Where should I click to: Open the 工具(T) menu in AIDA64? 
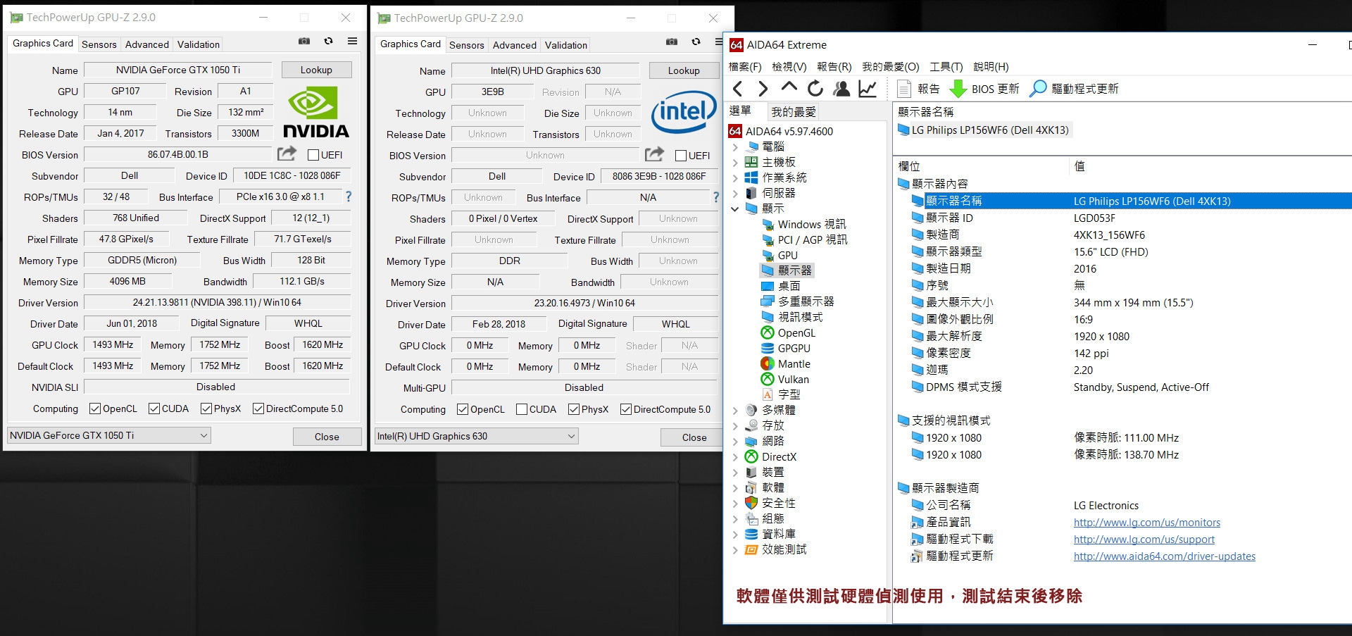pyautogui.click(x=946, y=66)
